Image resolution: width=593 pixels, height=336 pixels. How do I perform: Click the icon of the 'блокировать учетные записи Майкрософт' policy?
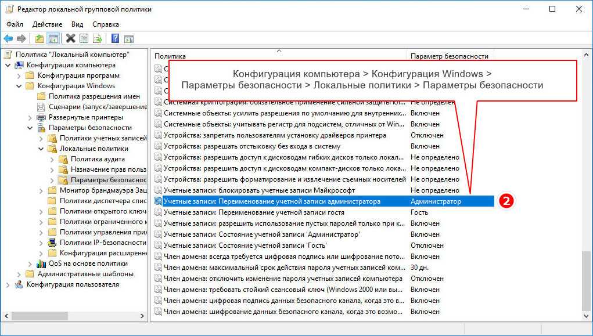[159, 190]
